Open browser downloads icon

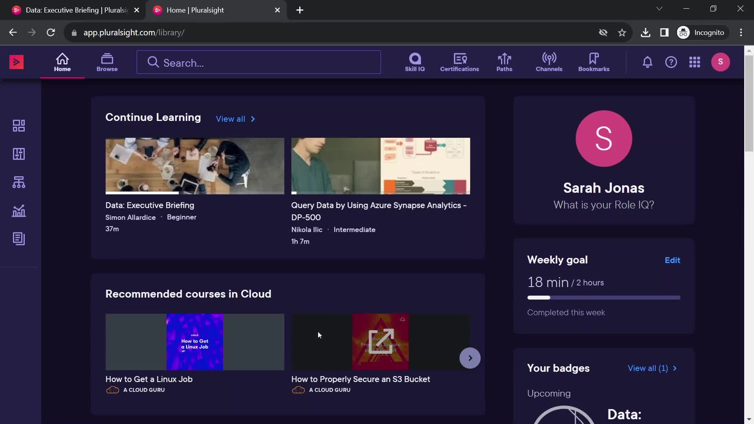tap(645, 33)
